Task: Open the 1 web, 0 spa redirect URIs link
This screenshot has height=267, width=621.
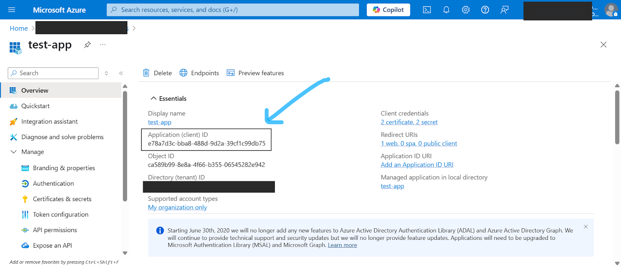Action: tap(419, 143)
